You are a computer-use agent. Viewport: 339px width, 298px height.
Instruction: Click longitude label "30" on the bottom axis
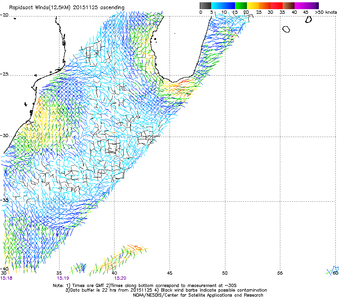[4, 273]
